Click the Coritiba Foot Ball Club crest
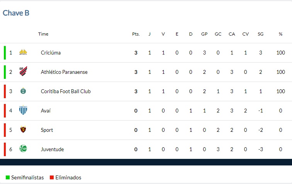Screen dimensions: 292x184 [x=23, y=91]
